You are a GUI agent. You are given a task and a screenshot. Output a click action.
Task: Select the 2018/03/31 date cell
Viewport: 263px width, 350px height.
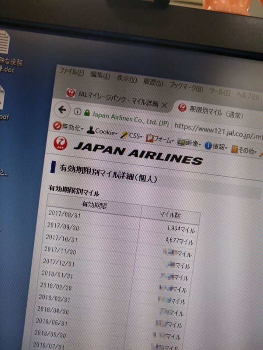click(x=54, y=298)
